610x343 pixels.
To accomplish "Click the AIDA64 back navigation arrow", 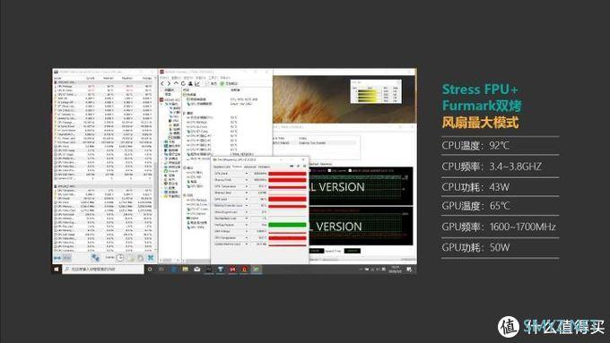I will [162, 83].
